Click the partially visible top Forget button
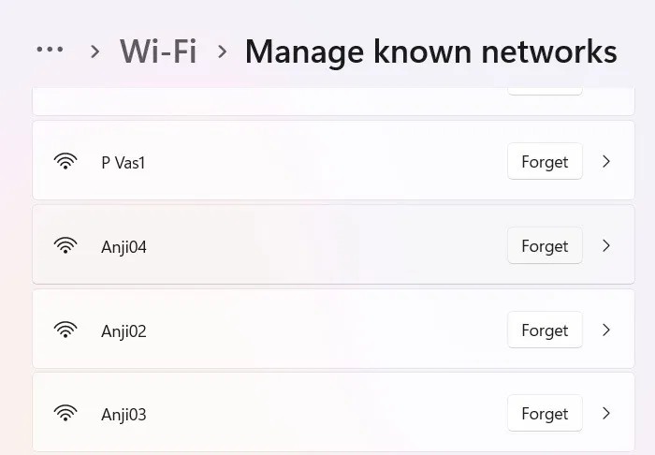Screen dimensions: 655x455 point(545,91)
